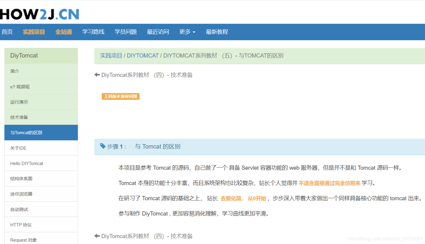The width and height of the screenshot is (425, 244).
Task: Select 关于IDE in the sidebar
Action: click(41, 148)
